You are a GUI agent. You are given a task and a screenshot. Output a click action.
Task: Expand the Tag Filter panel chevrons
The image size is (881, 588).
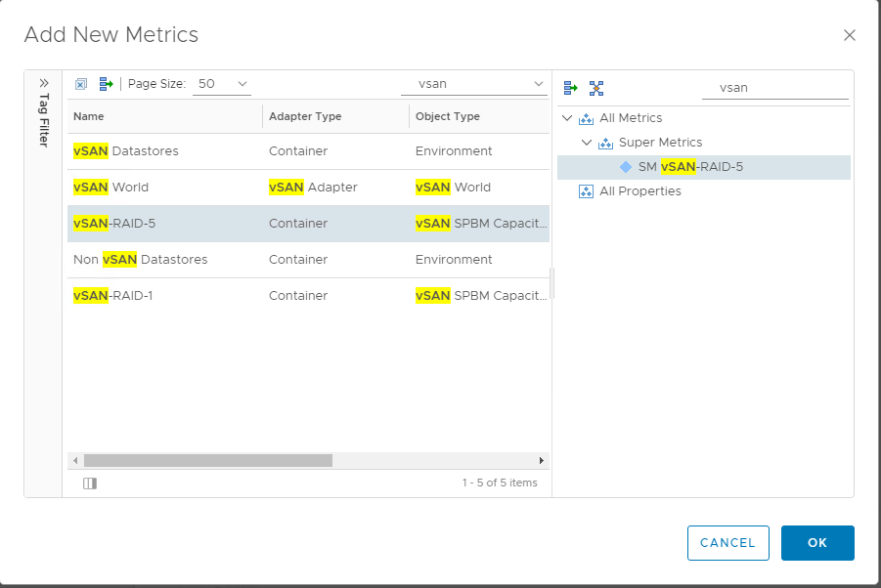[x=44, y=83]
